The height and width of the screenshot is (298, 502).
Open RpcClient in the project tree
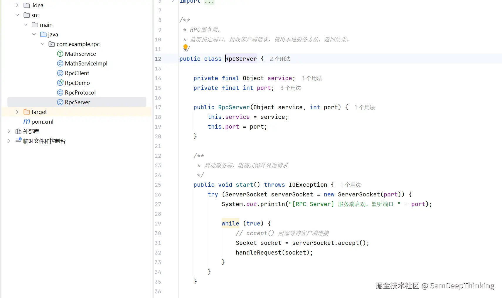coord(77,73)
